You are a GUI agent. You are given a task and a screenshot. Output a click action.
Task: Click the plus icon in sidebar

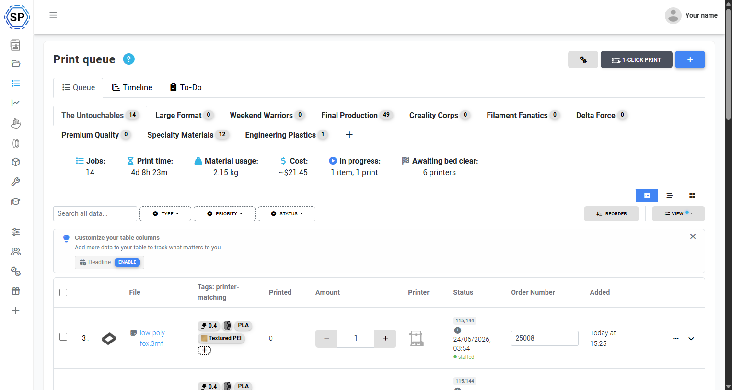point(15,311)
